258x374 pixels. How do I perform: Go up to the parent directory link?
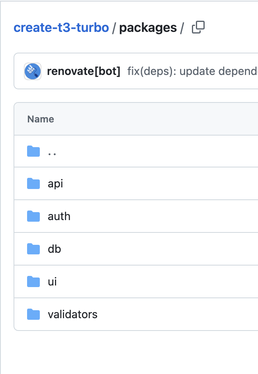click(52, 154)
